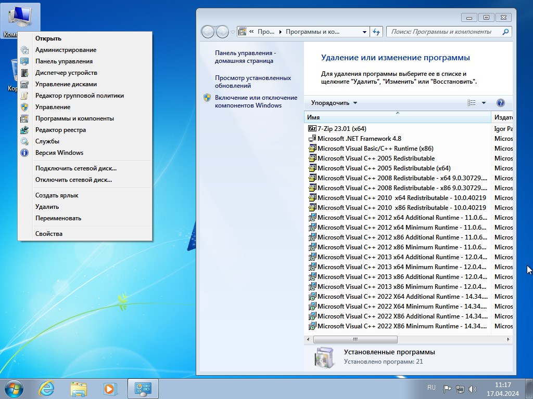Click the volume speaker tray icon
533x399 pixels.
point(473,389)
